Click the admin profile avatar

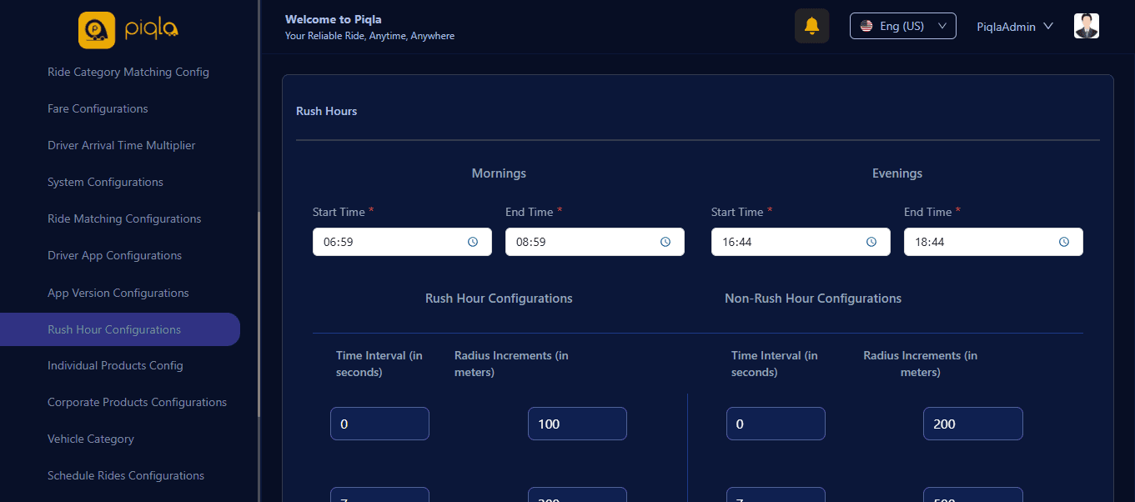pyautogui.click(x=1087, y=26)
